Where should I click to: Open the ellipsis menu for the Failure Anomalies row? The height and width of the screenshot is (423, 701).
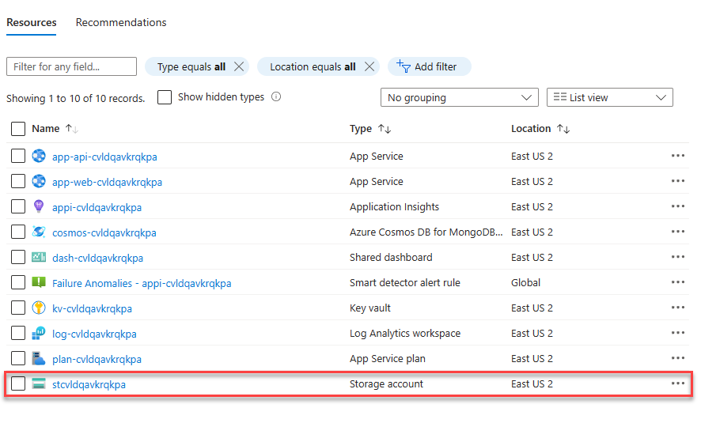pos(678,282)
